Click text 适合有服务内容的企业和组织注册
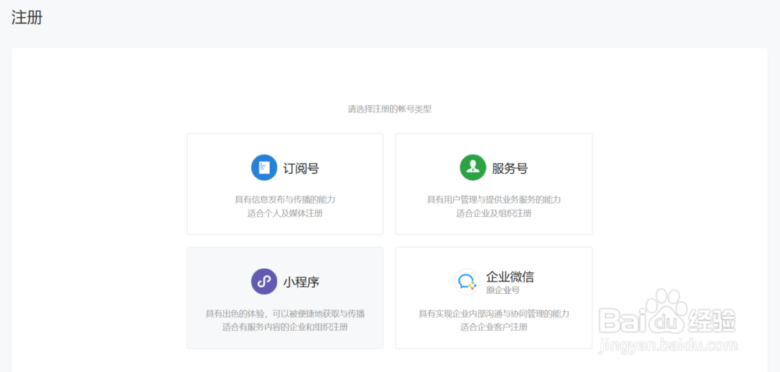This screenshot has width=780, height=372. pyautogui.click(x=285, y=328)
